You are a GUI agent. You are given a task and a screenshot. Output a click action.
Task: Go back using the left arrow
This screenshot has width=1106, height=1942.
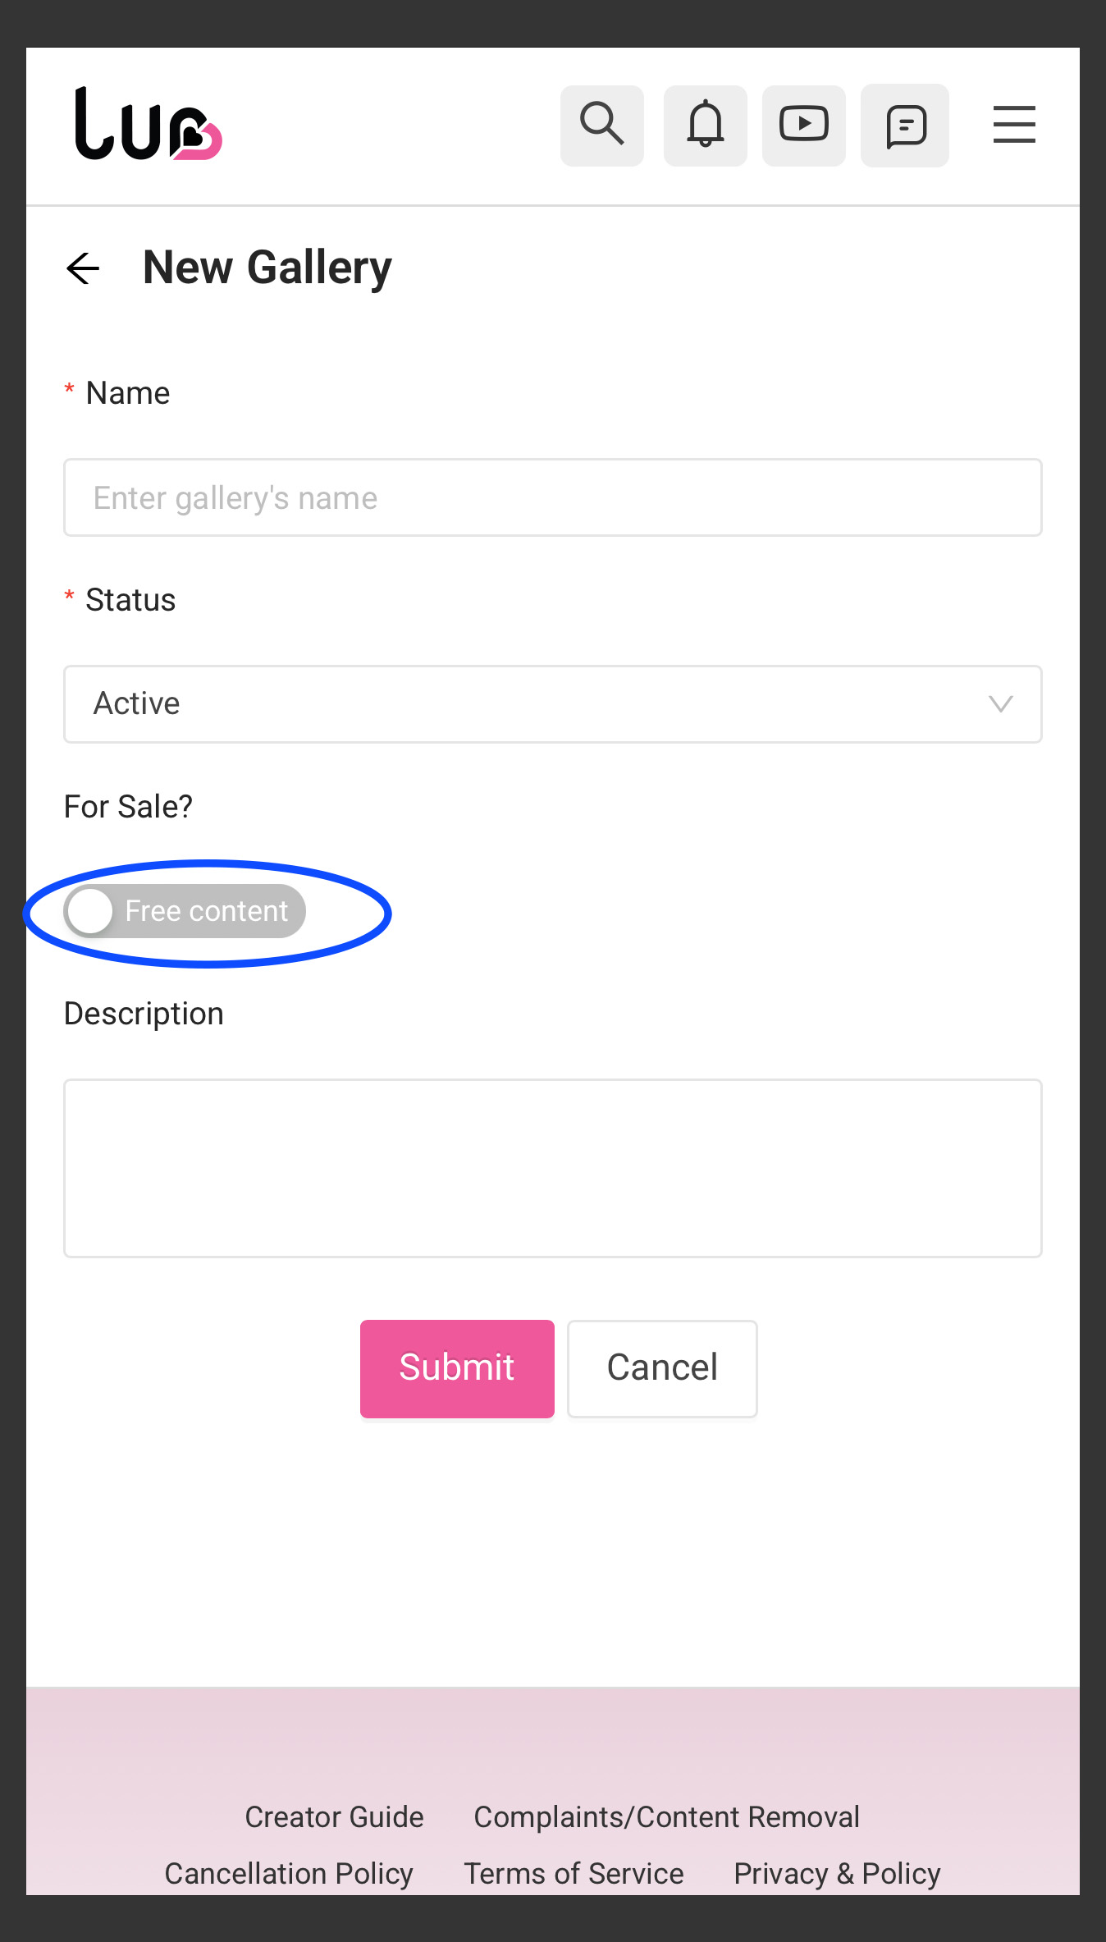[x=83, y=268]
